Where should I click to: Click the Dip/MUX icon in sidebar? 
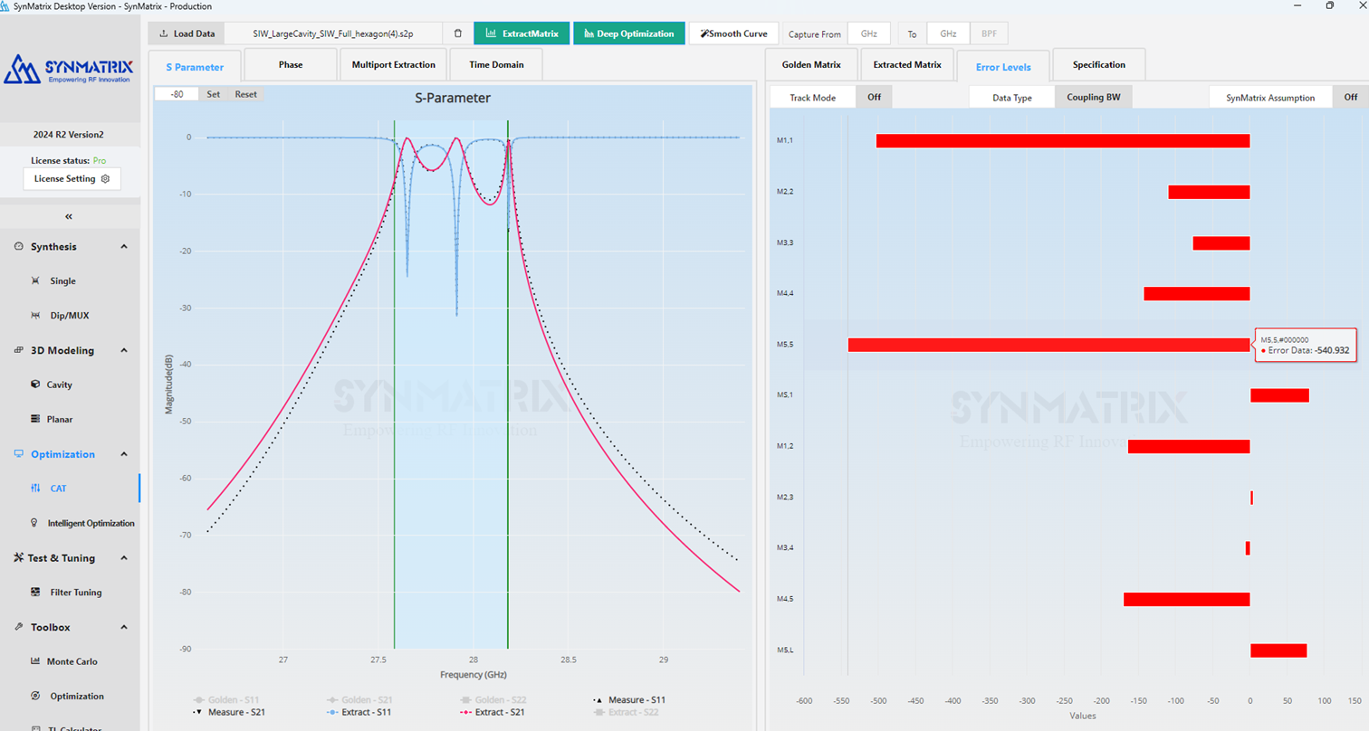point(35,316)
